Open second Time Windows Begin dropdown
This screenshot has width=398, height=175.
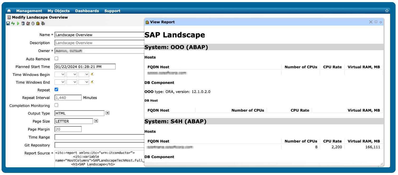point(72,75)
